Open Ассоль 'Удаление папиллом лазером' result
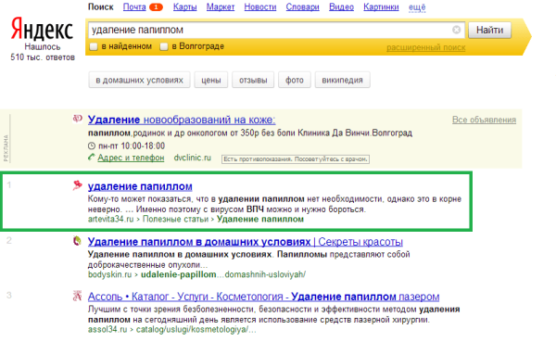The image size is (556, 342). (263, 297)
